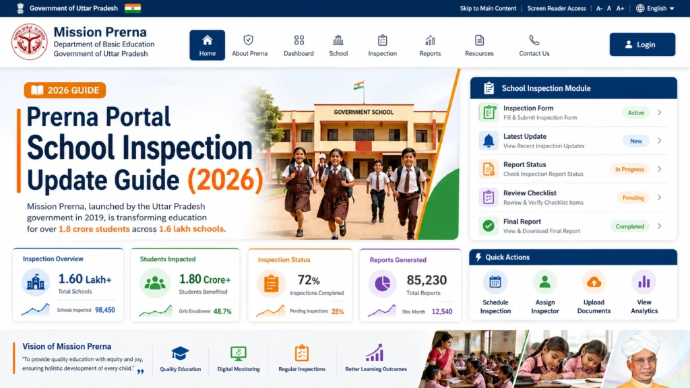This screenshot has width=690, height=388.
Task: Click the Inspections Completed clipboard icon
Action: pyautogui.click(x=271, y=284)
